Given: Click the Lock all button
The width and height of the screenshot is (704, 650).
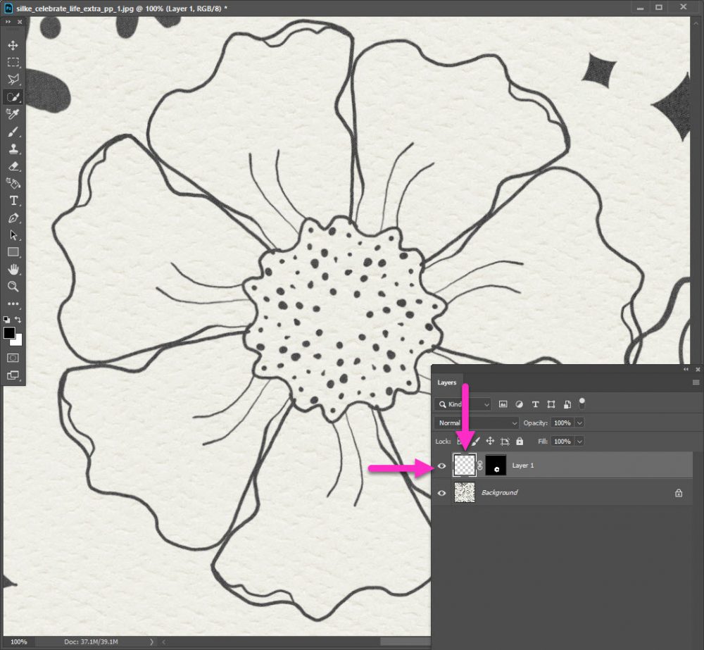Looking at the screenshot, I should (520, 442).
